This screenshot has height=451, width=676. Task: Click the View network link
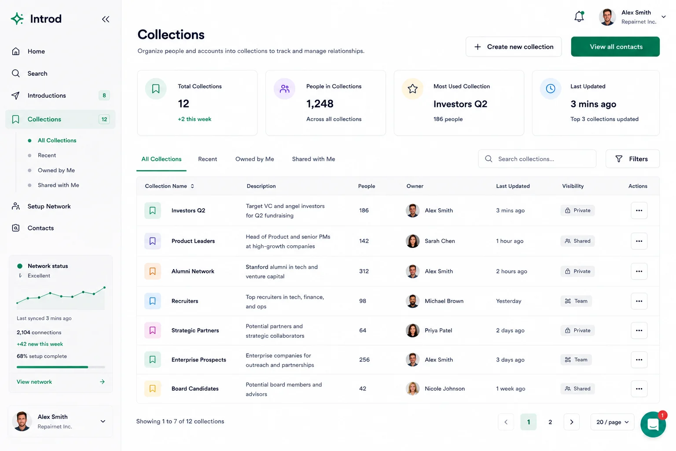(x=34, y=382)
